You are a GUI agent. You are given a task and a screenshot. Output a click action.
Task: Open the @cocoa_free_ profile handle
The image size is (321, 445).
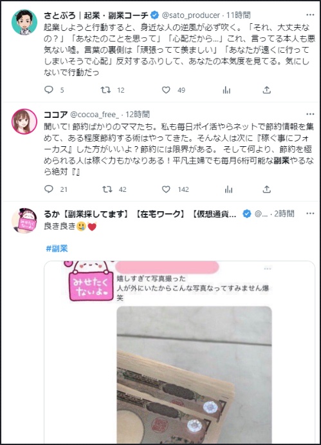pos(95,115)
